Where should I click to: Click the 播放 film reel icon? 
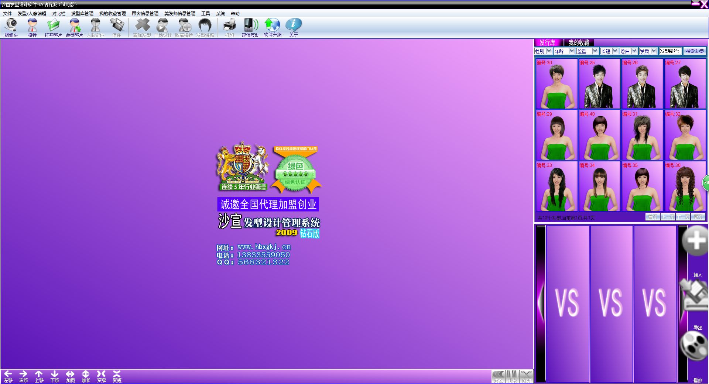pos(694,346)
